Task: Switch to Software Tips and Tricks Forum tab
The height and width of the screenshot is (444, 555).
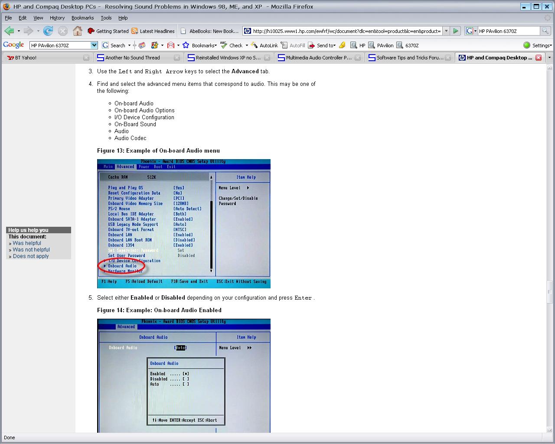Action: [x=410, y=57]
